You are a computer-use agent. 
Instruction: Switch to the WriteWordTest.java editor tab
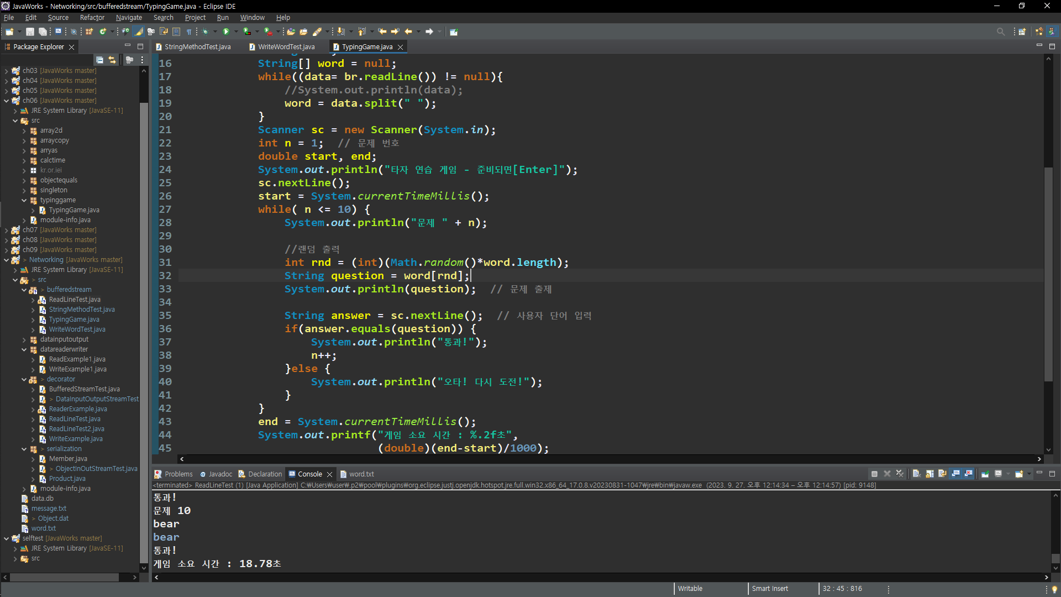[286, 47]
